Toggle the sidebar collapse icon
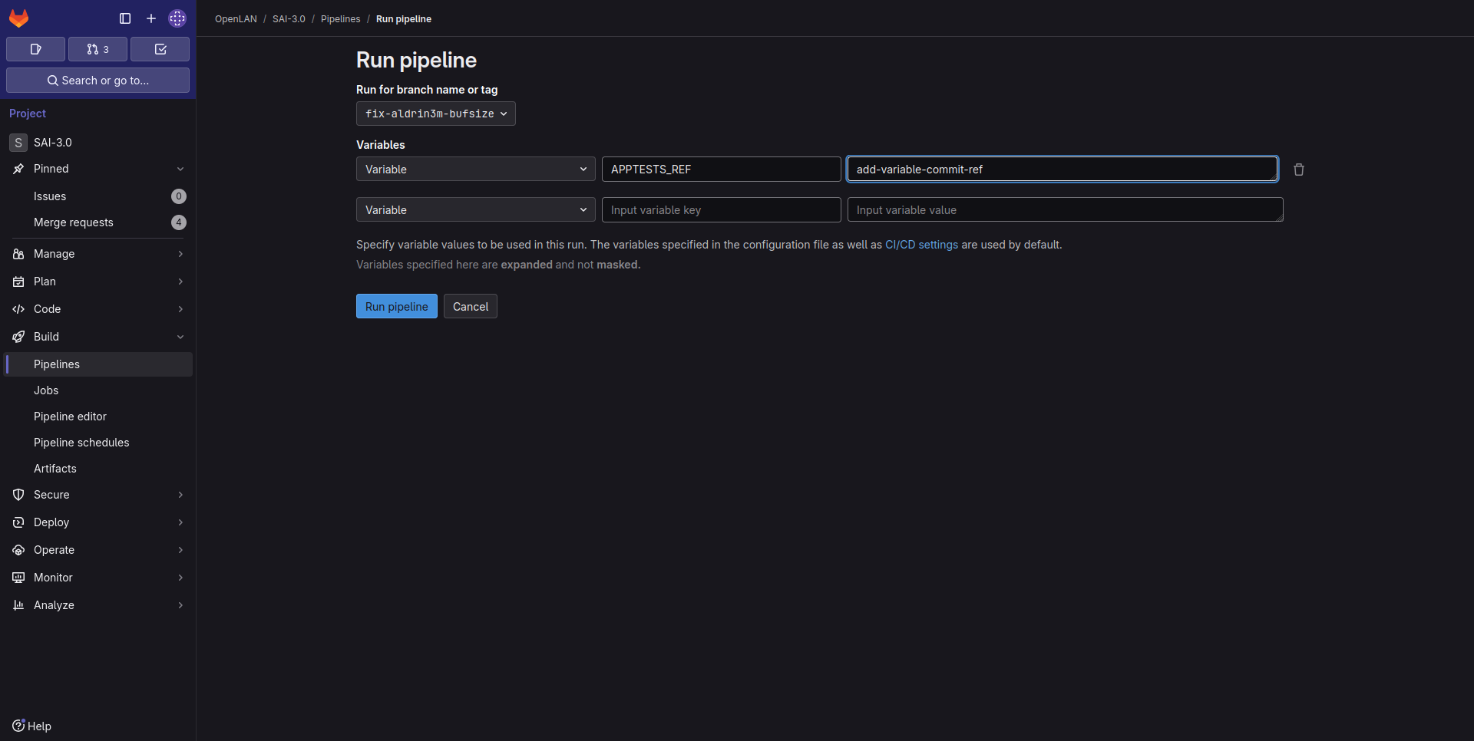1474x741 pixels. coord(125,18)
